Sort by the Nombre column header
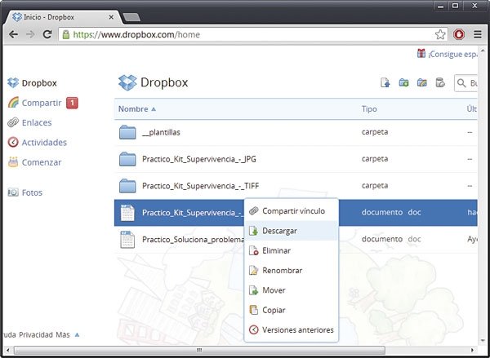 point(137,109)
